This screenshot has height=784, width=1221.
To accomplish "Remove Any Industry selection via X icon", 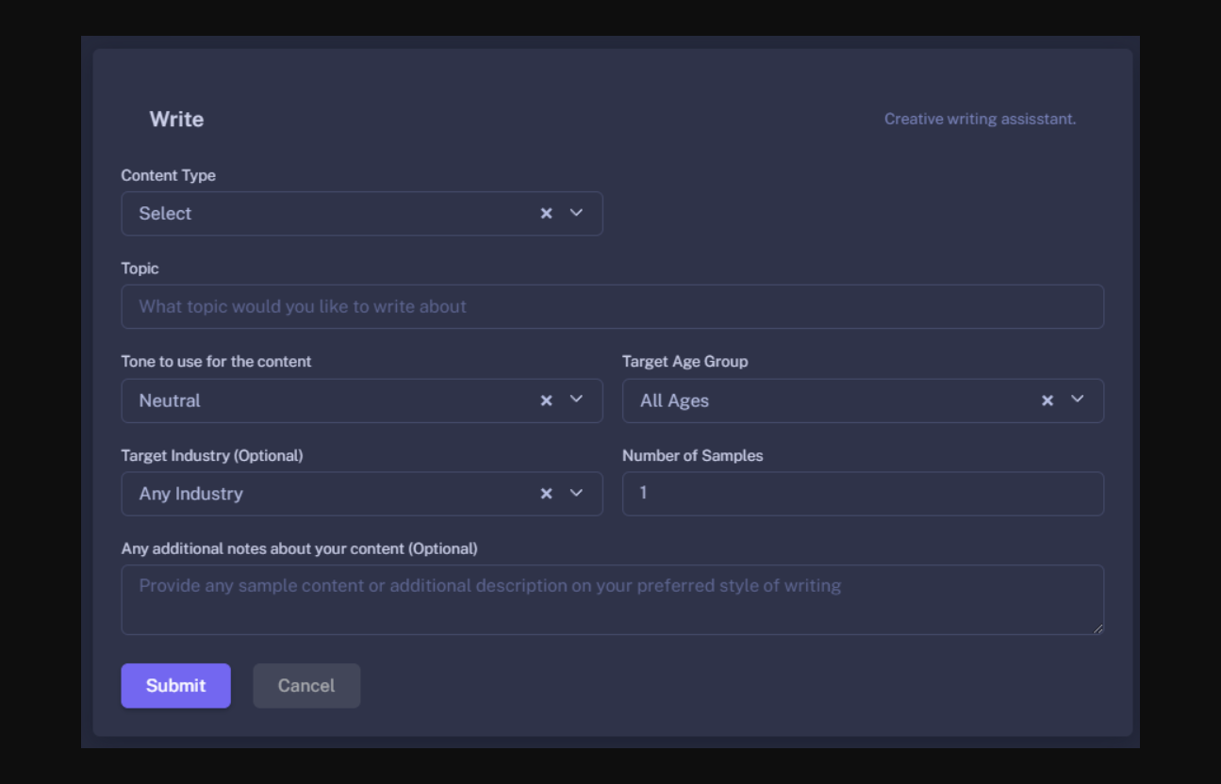I will [x=546, y=494].
